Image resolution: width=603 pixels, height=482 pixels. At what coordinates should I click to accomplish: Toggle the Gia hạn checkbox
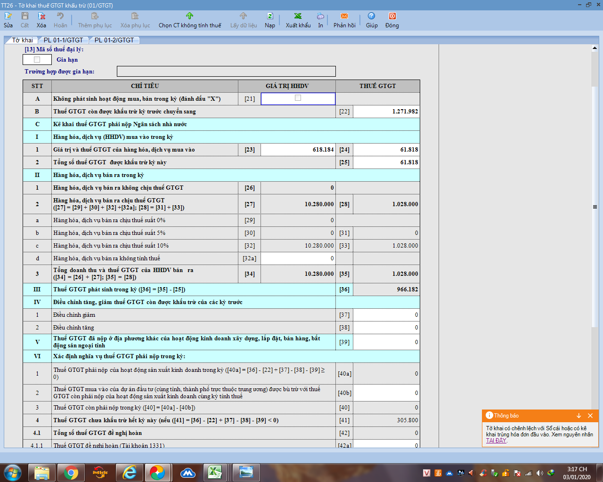tap(37, 60)
